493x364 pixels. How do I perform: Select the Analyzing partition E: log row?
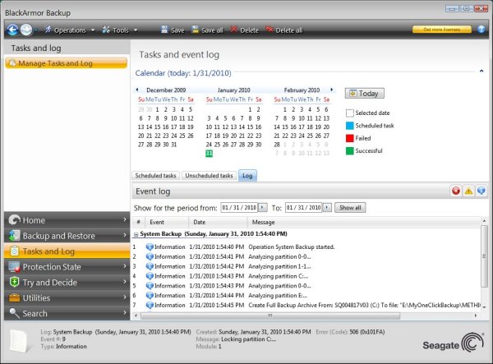point(306,296)
